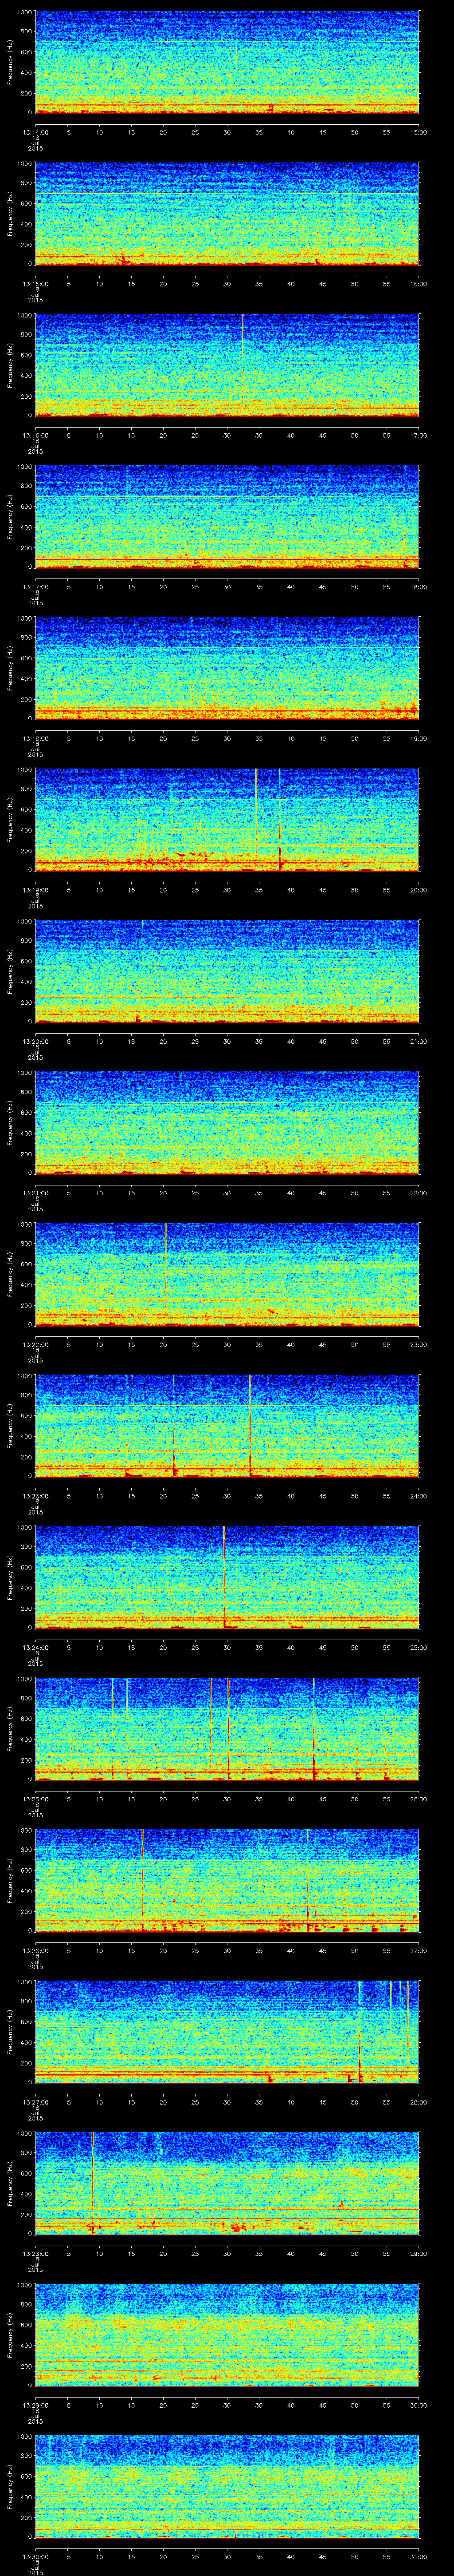This screenshot has height=2576, width=454.
Task: Click the 26:00 end time label
Action: tap(419, 1798)
